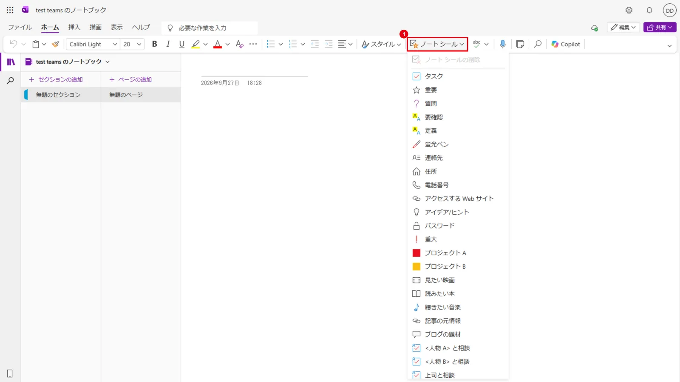Decrease the paragraph indent
Screen dimensions: 680x382
coord(315,44)
